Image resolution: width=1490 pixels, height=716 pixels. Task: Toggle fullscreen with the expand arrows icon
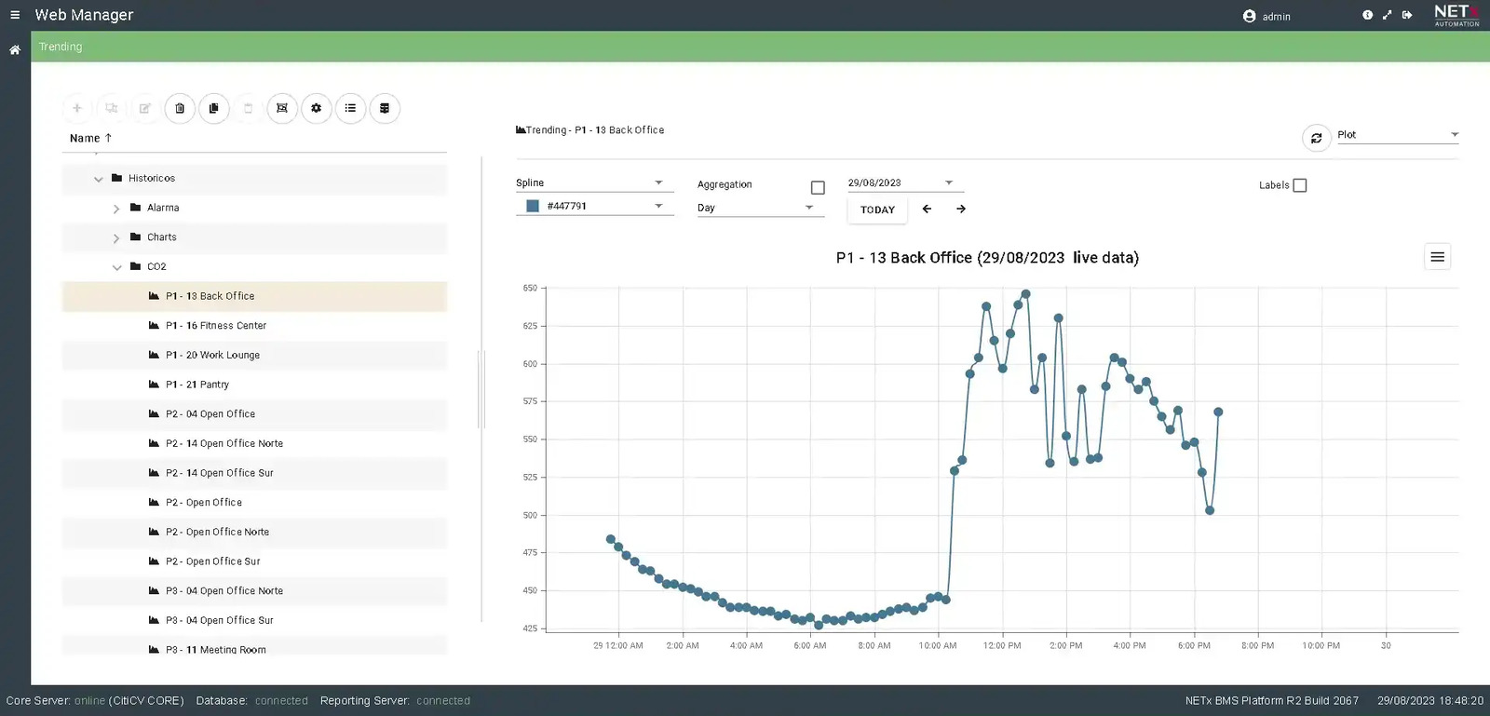pyautogui.click(x=1387, y=15)
